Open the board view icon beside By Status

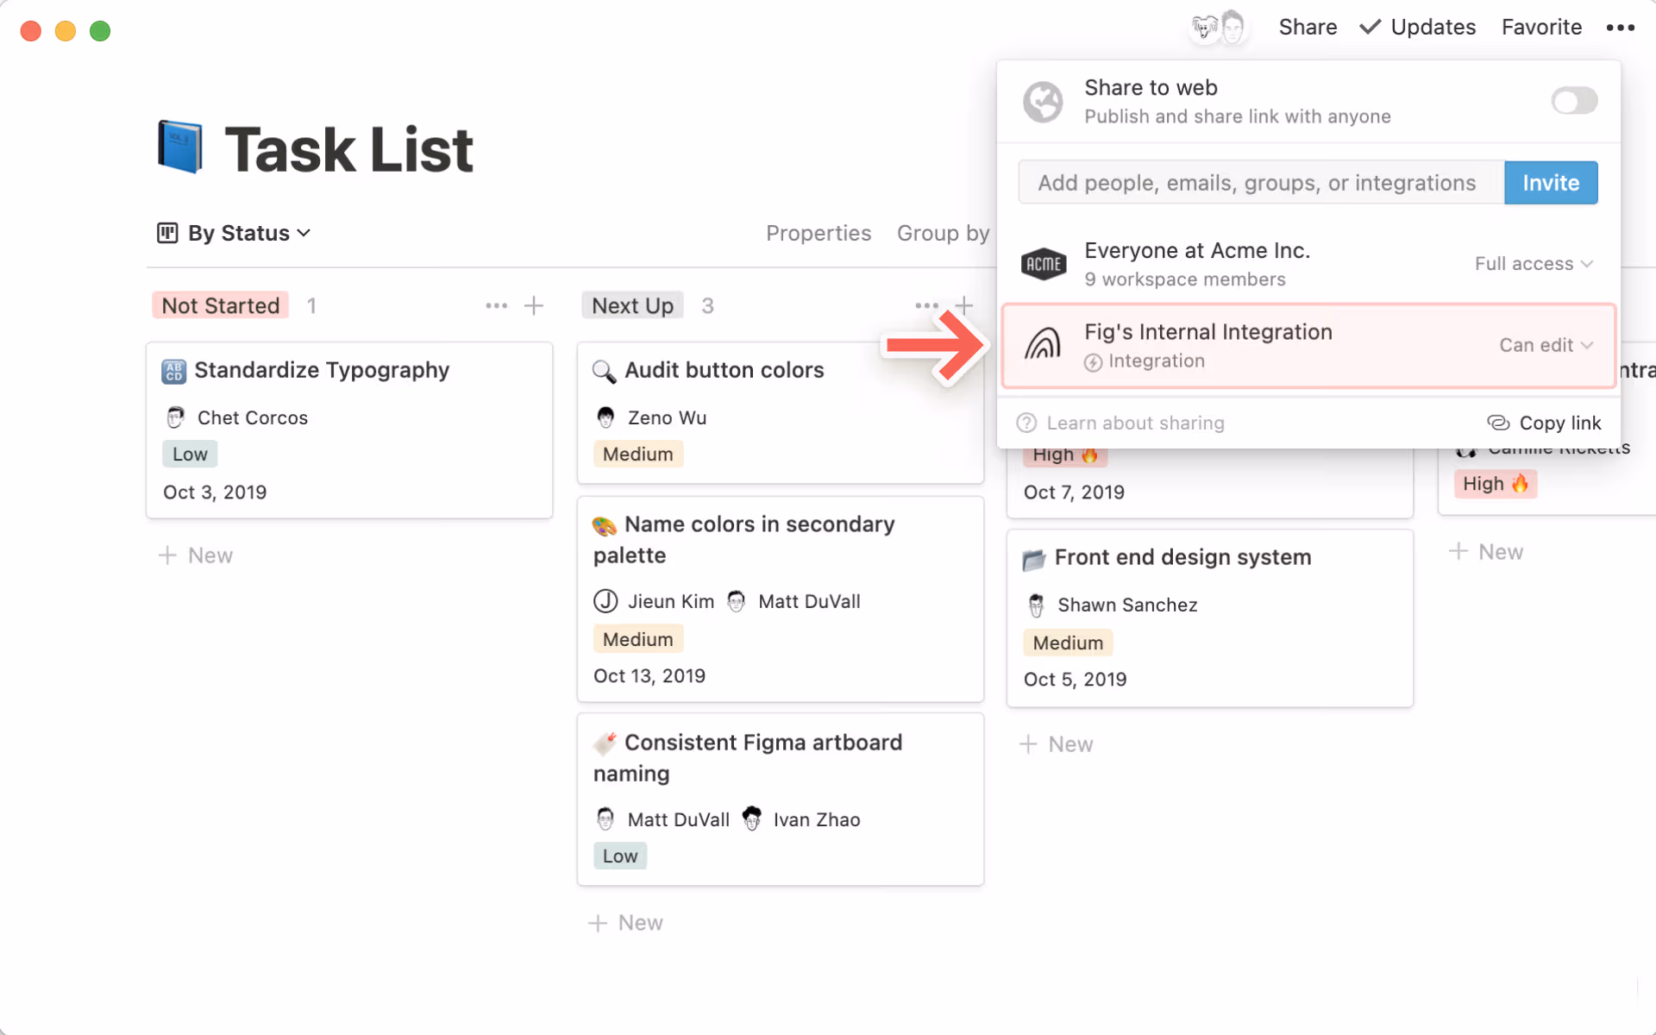tap(166, 233)
